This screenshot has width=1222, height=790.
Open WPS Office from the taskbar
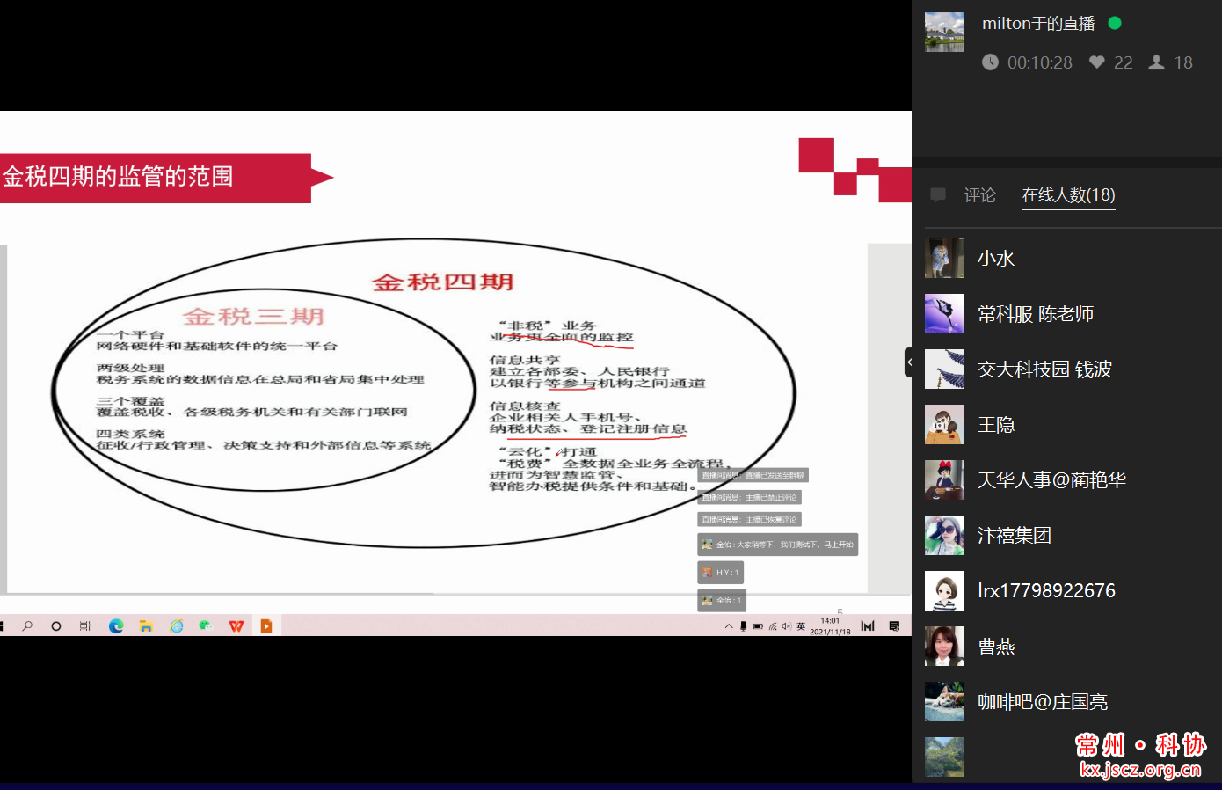click(x=236, y=626)
